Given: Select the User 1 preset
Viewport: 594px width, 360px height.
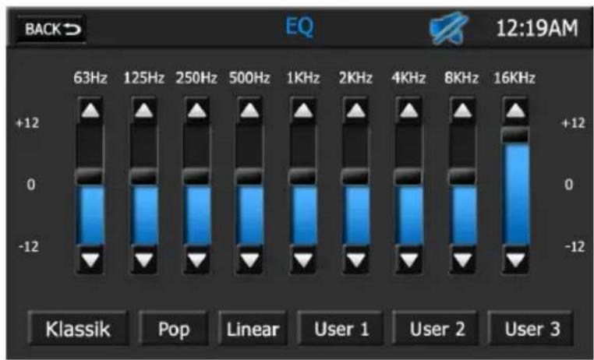Looking at the screenshot, I should click(341, 329).
